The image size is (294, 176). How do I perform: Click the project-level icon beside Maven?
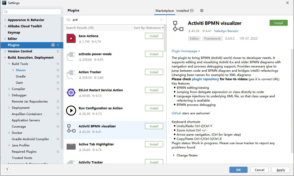(x=58, y=70)
